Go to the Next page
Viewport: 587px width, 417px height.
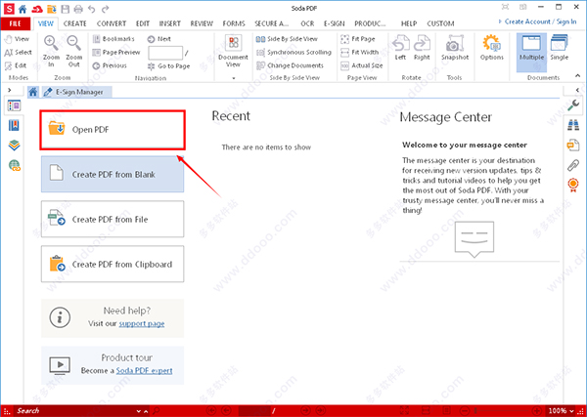[x=159, y=39]
